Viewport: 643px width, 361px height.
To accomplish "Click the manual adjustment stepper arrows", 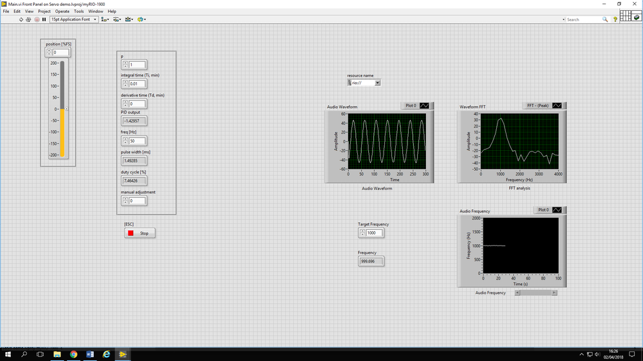I will [x=125, y=200].
